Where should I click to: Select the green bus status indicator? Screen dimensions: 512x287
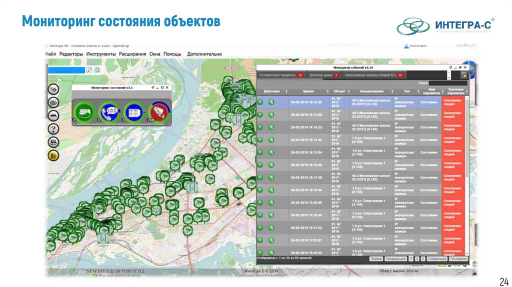point(84,112)
